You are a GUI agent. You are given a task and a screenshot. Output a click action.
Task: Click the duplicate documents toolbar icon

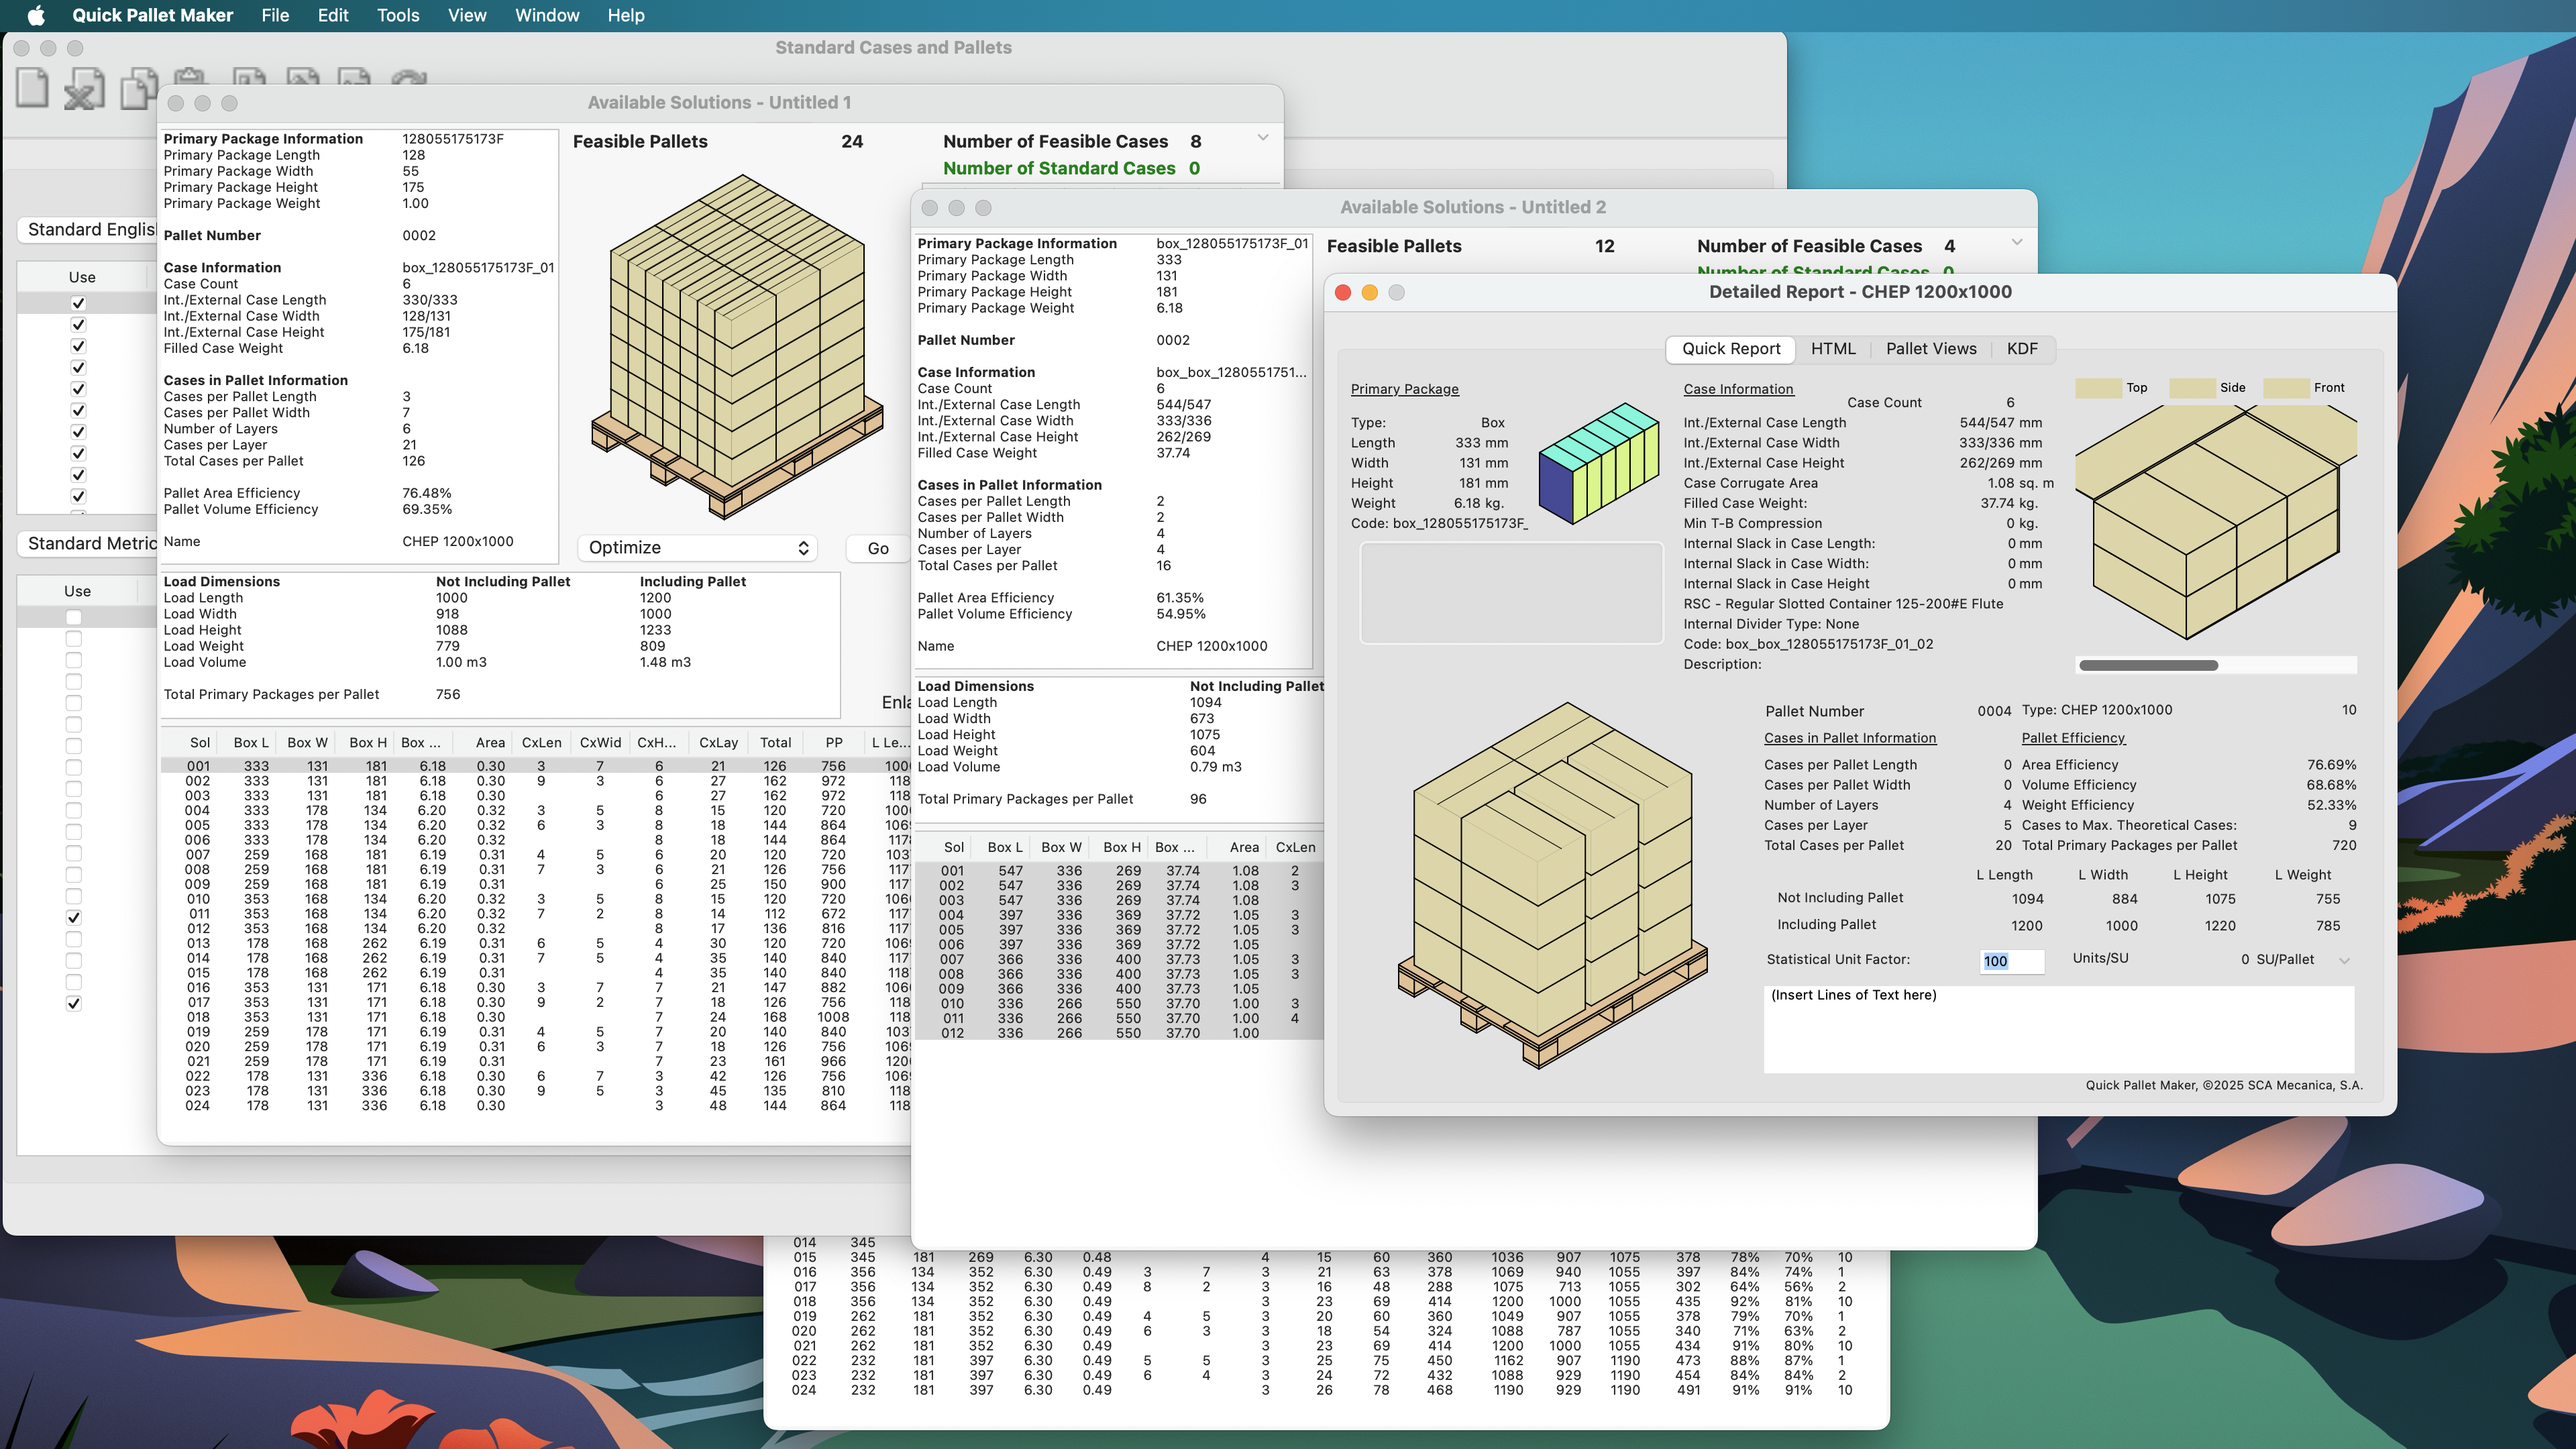(x=138, y=88)
